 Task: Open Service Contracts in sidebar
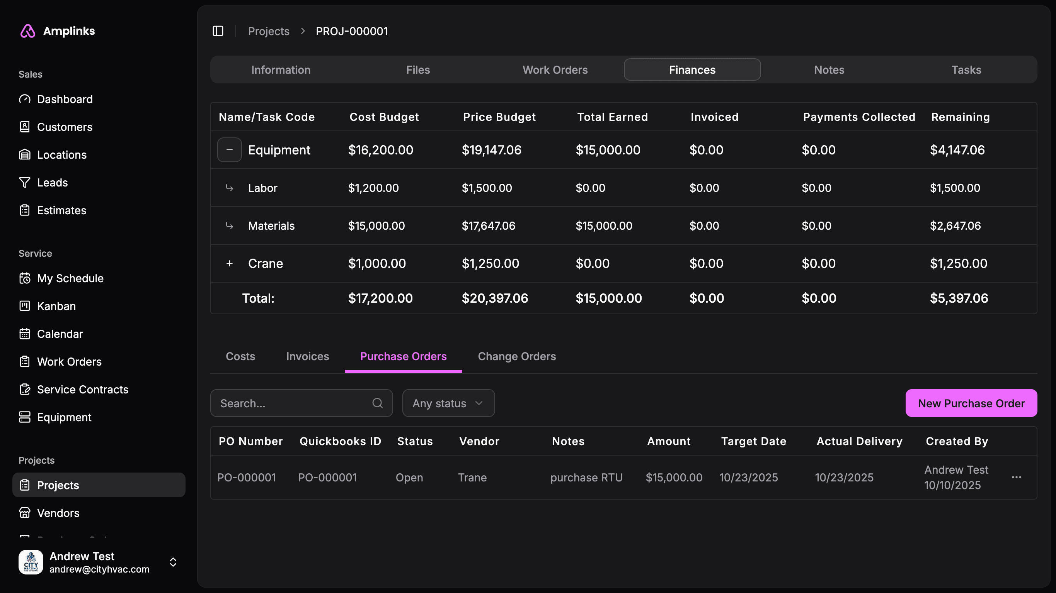point(82,390)
